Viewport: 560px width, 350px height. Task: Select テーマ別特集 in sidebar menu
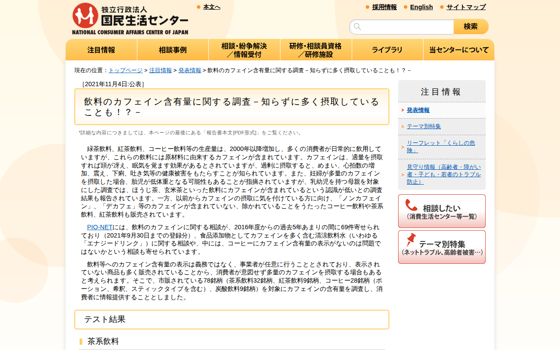pos(424,126)
